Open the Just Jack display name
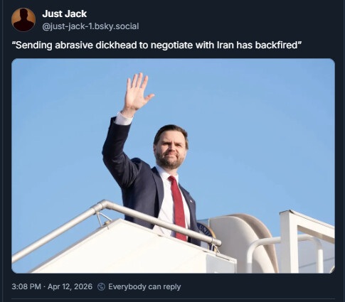 [x=64, y=14]
